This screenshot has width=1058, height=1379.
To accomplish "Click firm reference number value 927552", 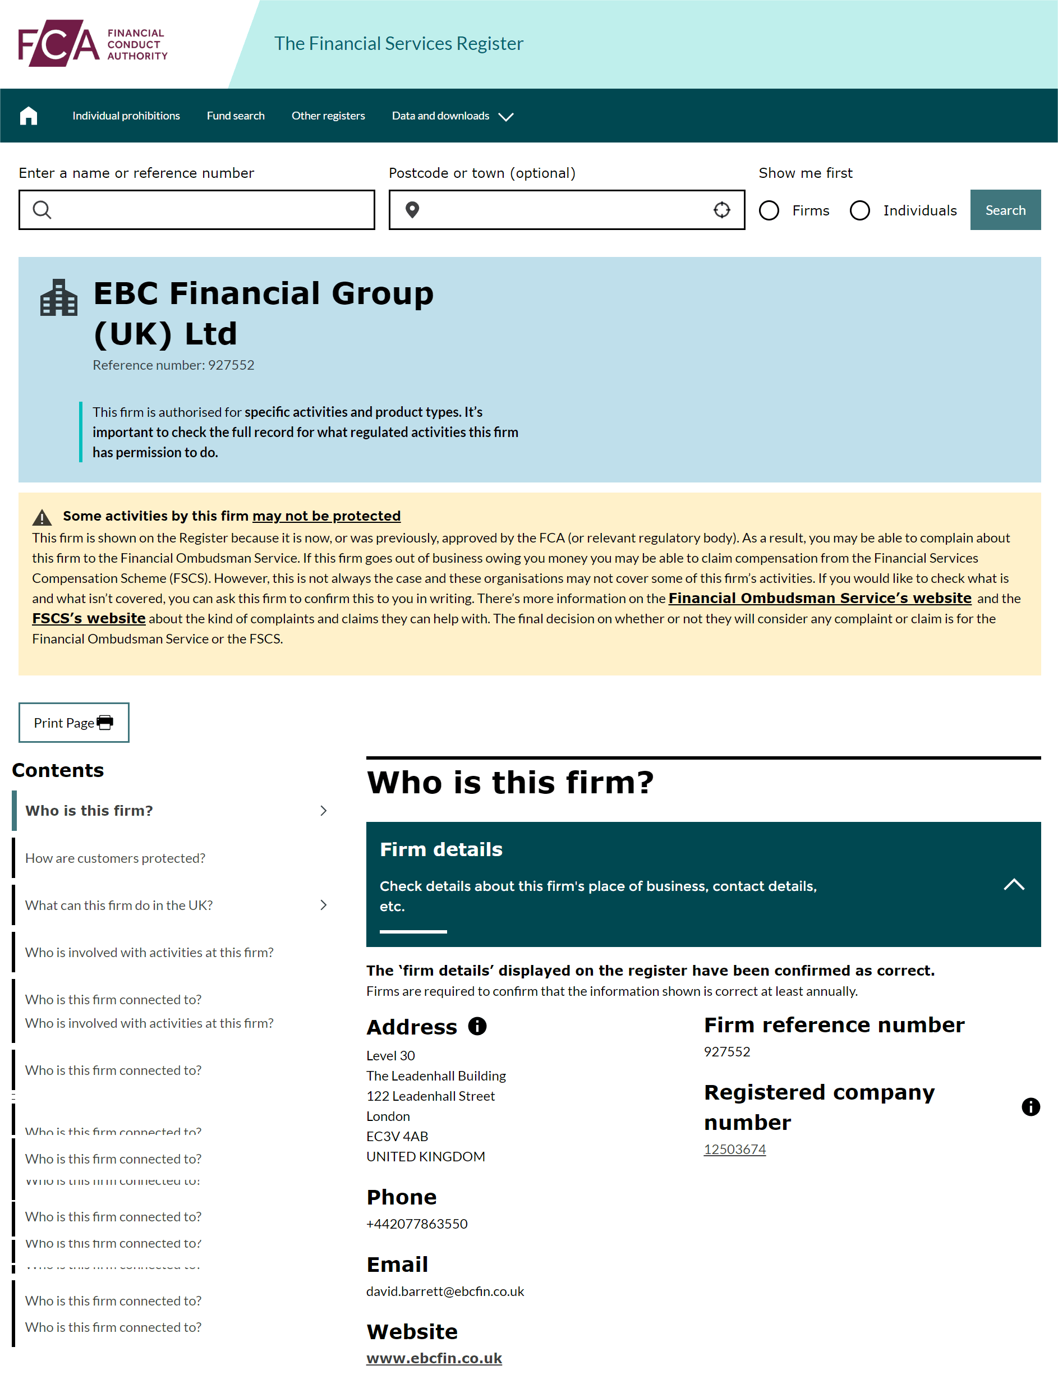I will [727, 1051].
